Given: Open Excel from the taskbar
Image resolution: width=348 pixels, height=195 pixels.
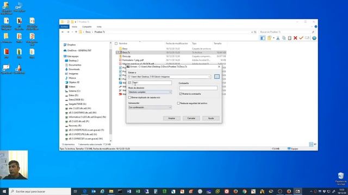Looking at the screenshot, I should pyautogui.click(x=138, y=191).
